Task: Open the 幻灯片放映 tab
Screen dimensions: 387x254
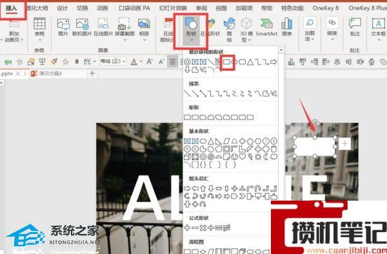Action: [173, 8]
